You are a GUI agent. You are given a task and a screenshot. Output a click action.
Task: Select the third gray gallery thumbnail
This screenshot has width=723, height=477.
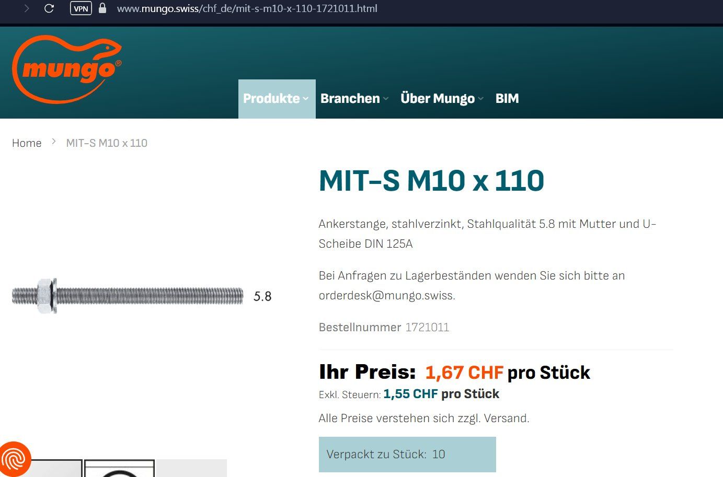tap(191, 469)
